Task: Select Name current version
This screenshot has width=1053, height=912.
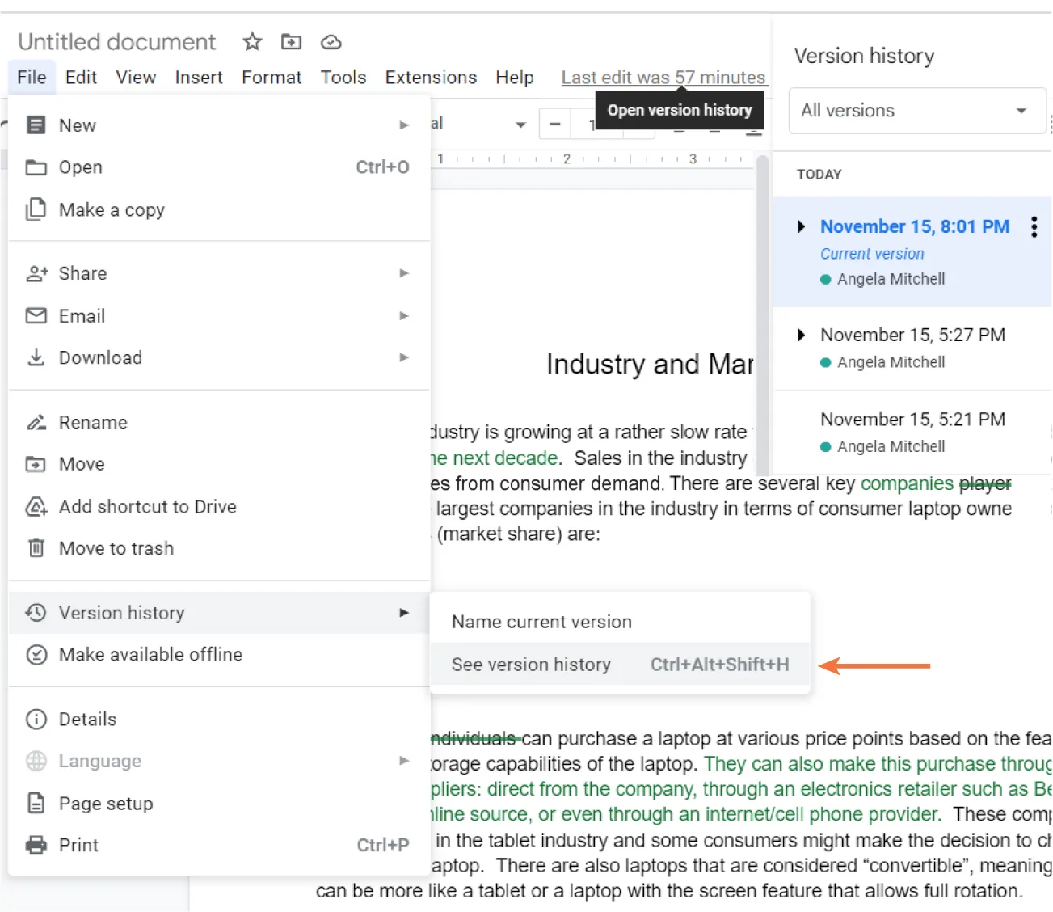Action: pos(541,621)
